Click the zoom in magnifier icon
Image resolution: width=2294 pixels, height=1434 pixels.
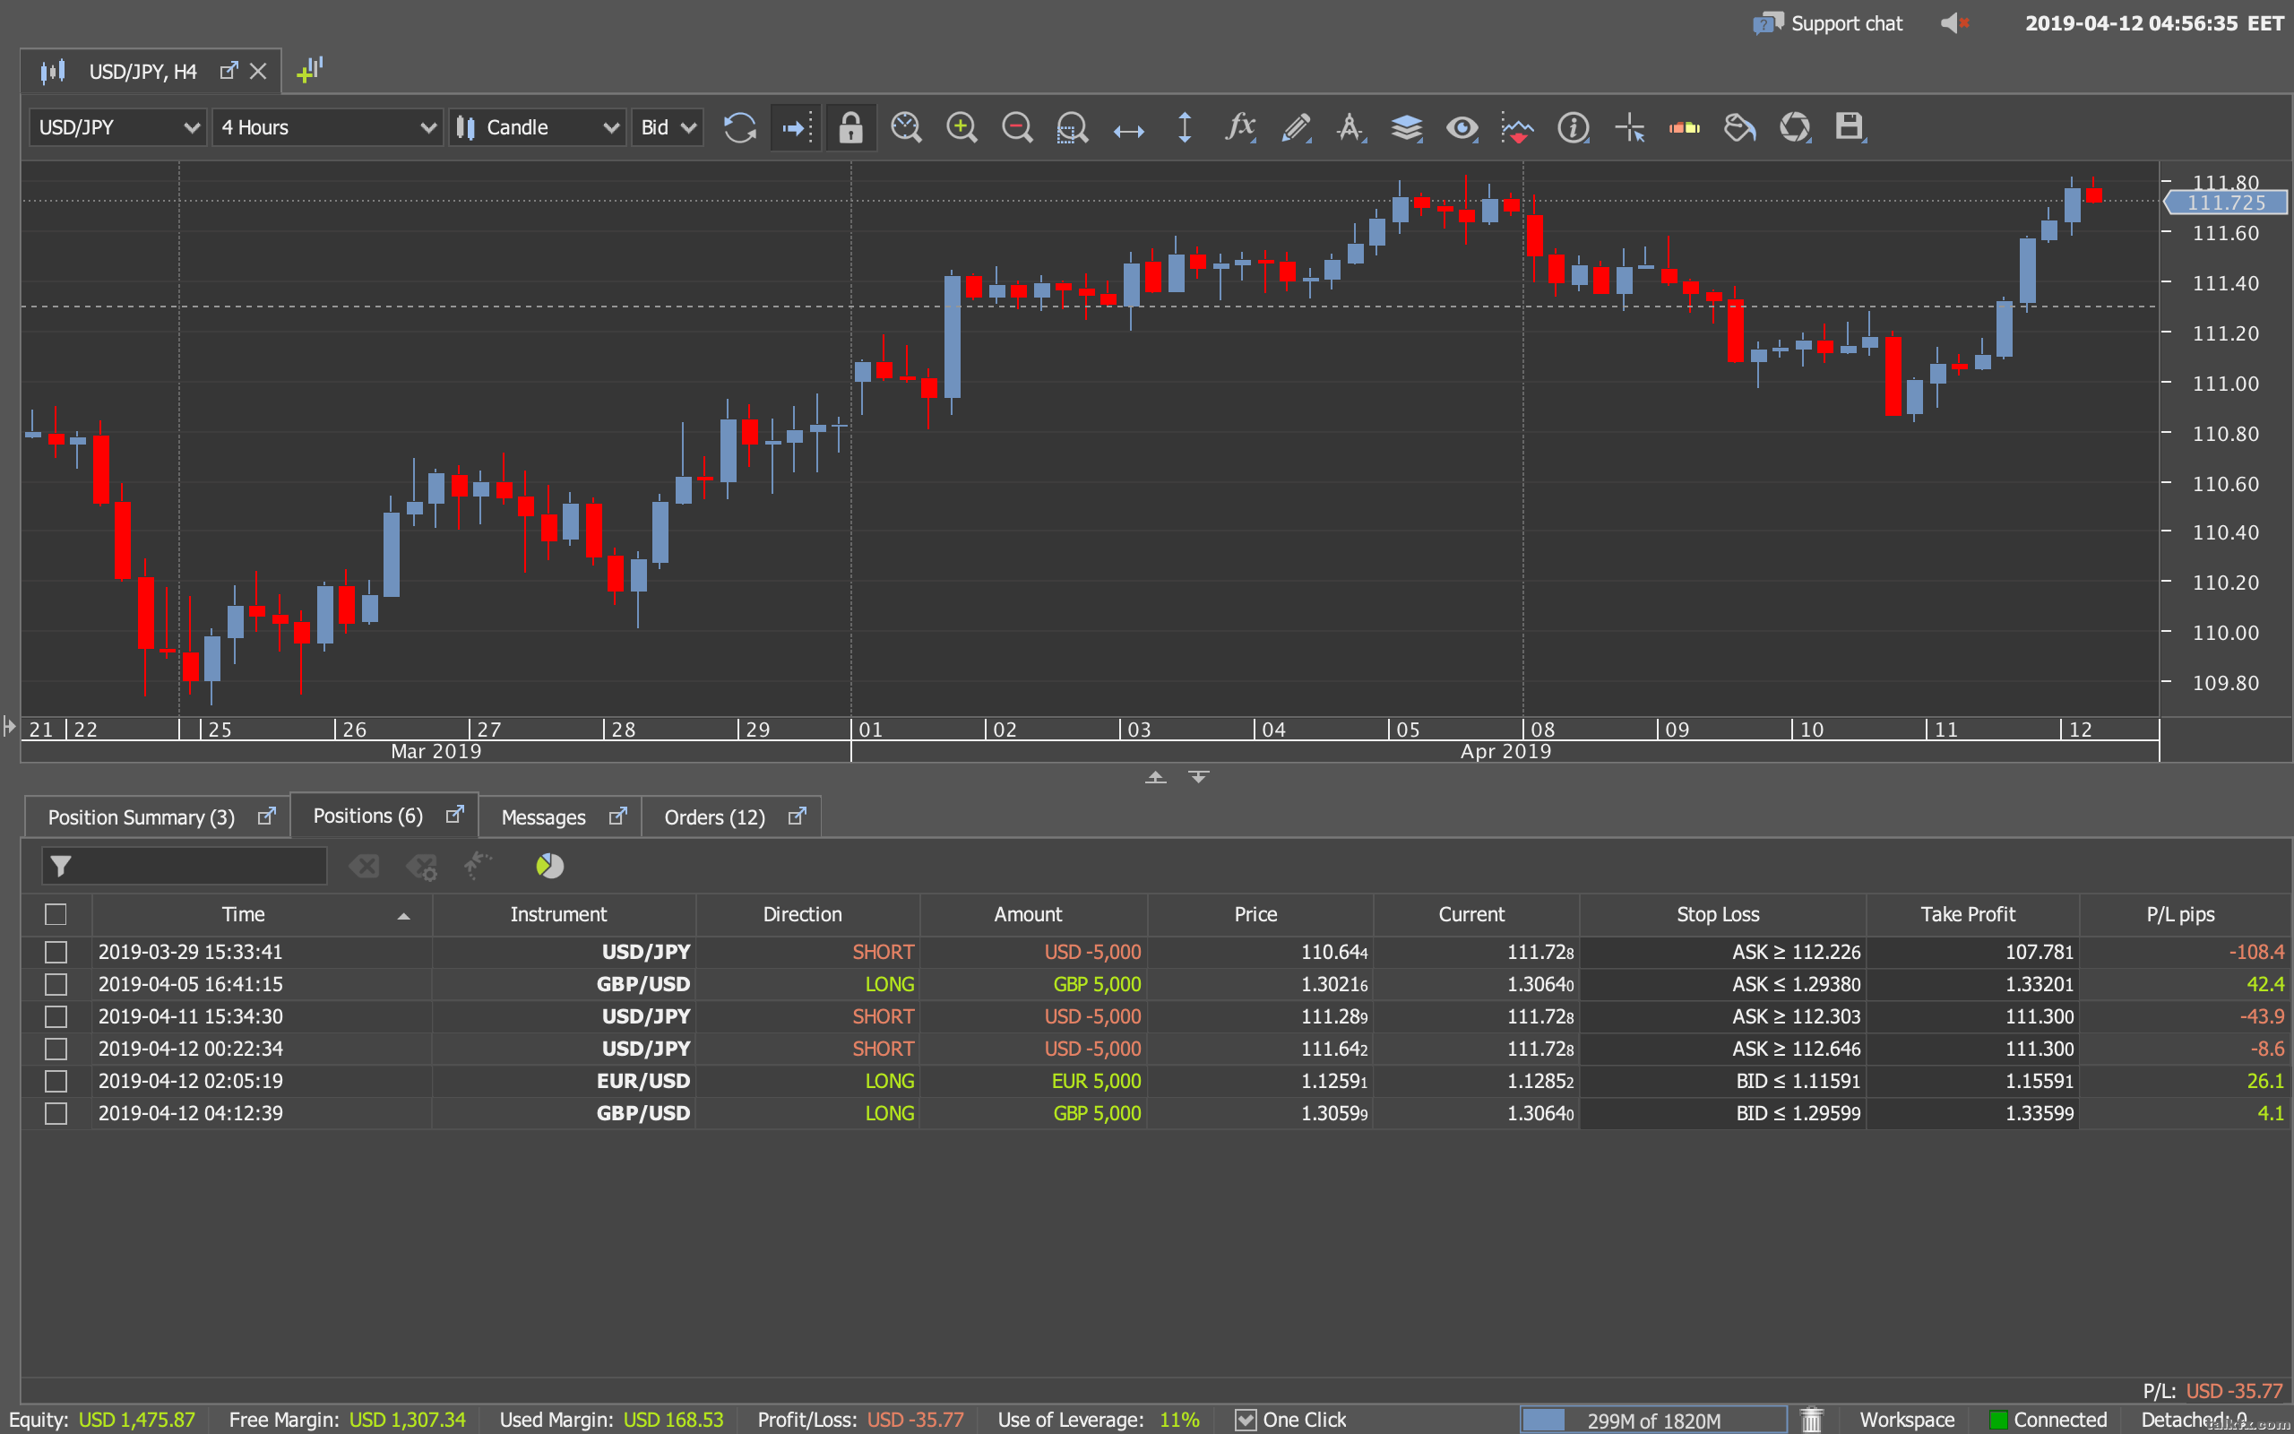(x=962, y=127)
